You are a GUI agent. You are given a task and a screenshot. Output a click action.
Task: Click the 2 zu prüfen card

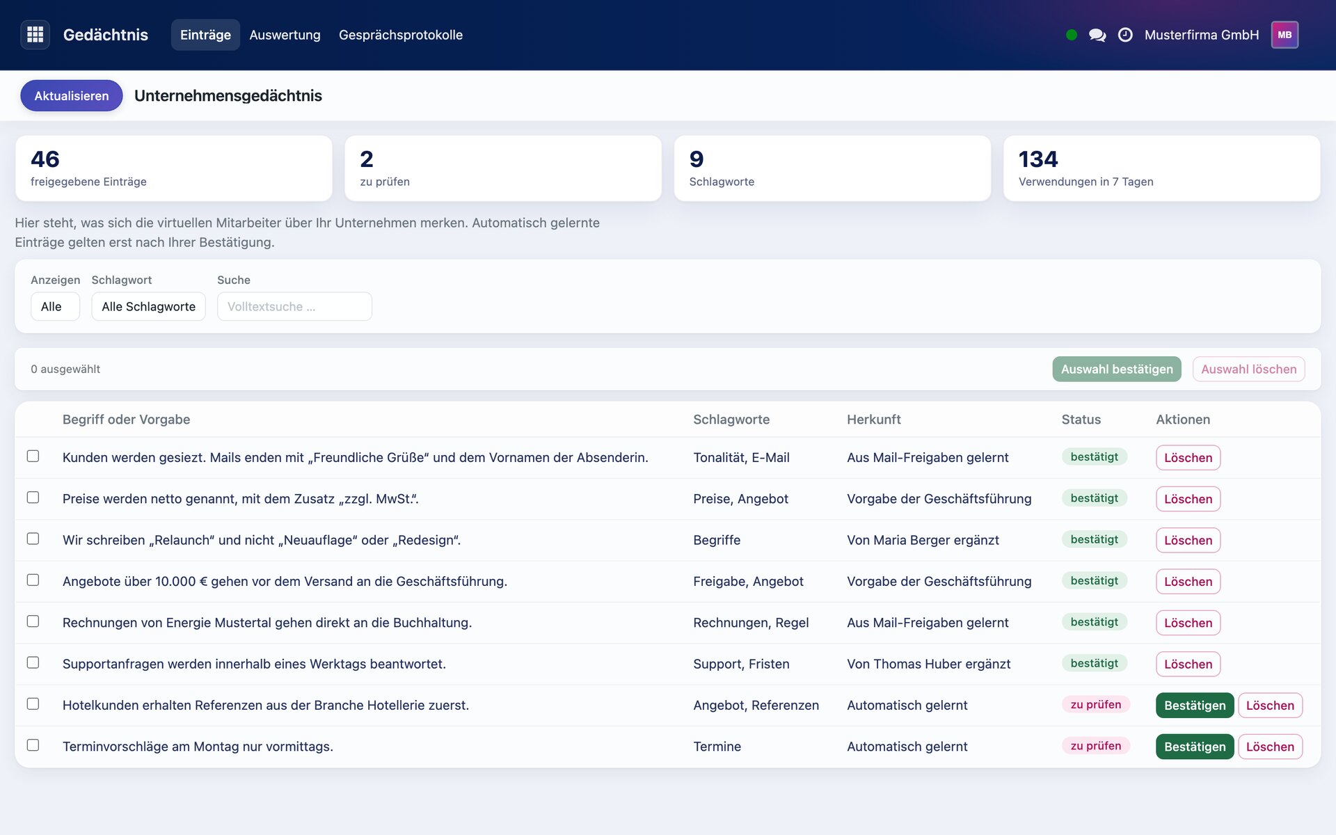pos(503,168)
